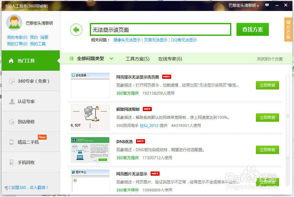Click the 加盟360，收入翻倍！ link
This screenshot has width=294, height=197.
(x=30, y=187)
